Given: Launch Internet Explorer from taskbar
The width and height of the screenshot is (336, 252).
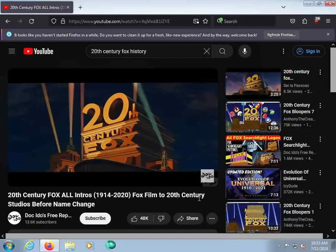Looking at the screenshot, I should point(29,245).
